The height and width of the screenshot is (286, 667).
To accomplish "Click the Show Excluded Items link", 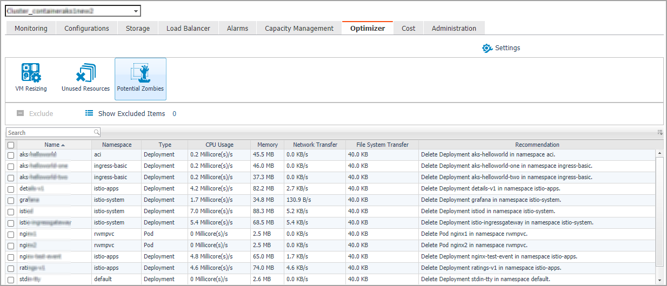I will point(131,114).
